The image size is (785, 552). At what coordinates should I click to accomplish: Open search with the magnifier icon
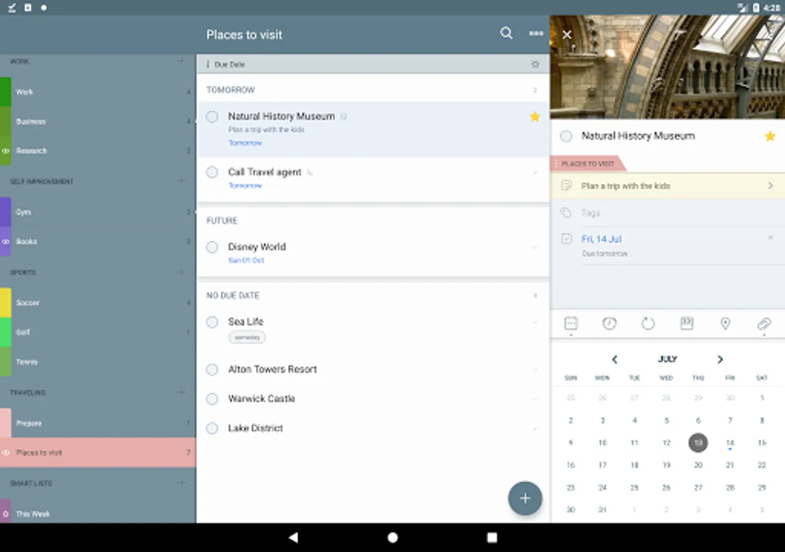click(x=506, y=34)
